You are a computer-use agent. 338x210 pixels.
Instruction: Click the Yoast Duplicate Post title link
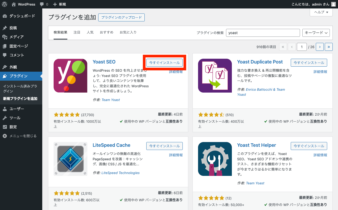pyautogui.click(x=260, y=62)
